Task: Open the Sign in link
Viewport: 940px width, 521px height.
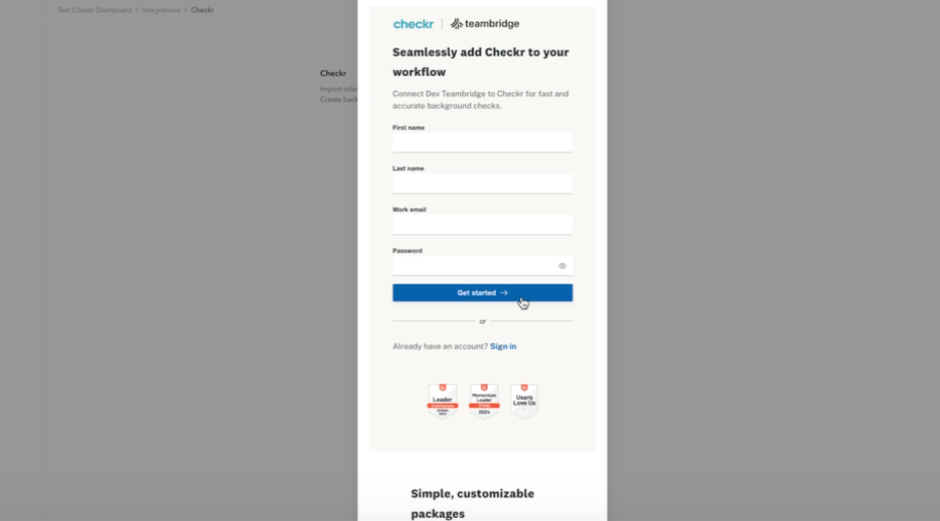Action: point(503,346)
